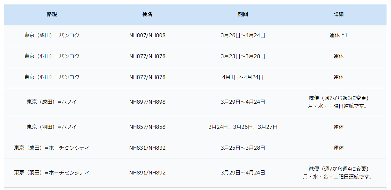391x190 pixels.
Task: Click the 期間 column header
Action: tap(243, 14)
